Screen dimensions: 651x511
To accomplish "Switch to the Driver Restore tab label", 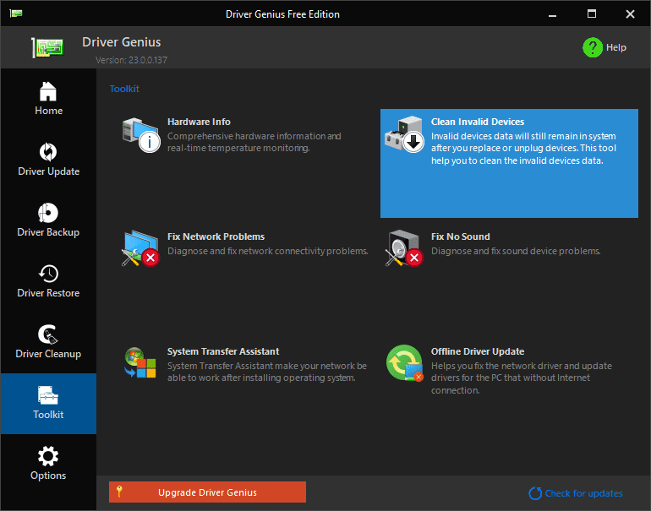I will (48, 293).
